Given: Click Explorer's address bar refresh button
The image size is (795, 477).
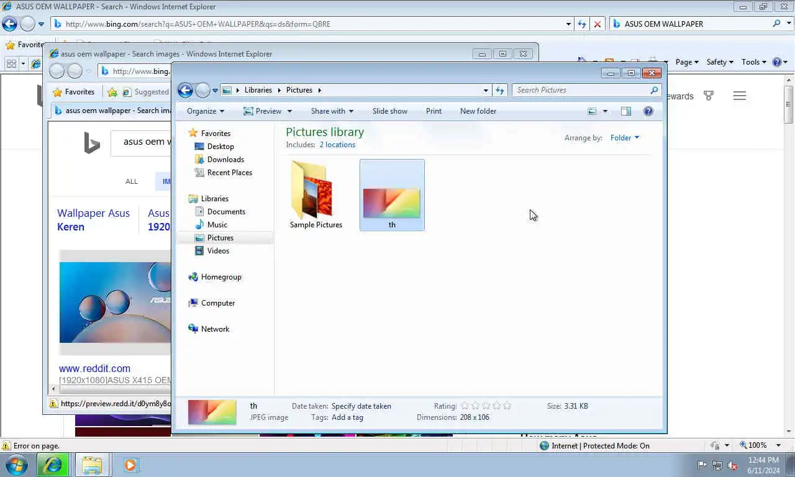Looking at the screenshot, I should pos(500,90).
